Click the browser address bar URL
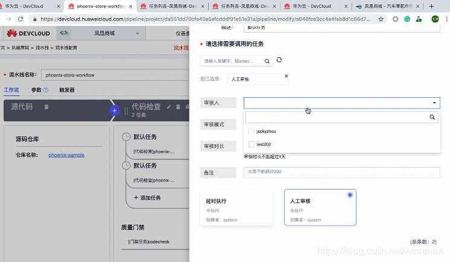Screen dimensions: 450x262 (205, 19)
